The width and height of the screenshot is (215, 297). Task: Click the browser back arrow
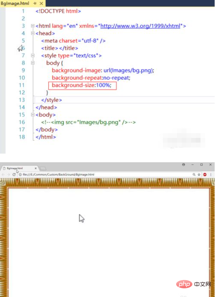pos(3,175)
